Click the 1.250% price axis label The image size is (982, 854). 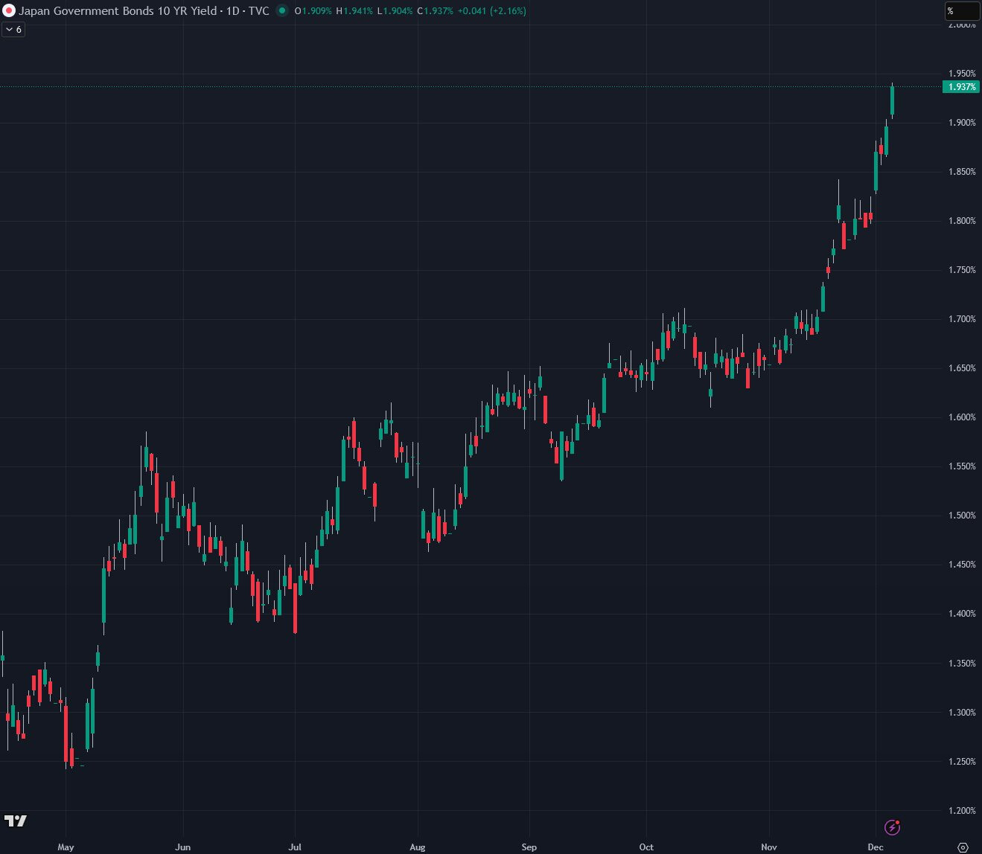[961, 762]
